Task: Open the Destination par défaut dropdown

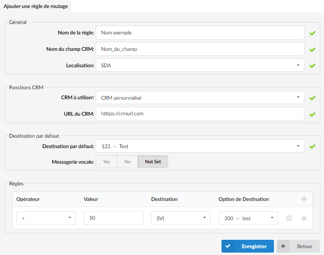Action: (x=200, y=146)
